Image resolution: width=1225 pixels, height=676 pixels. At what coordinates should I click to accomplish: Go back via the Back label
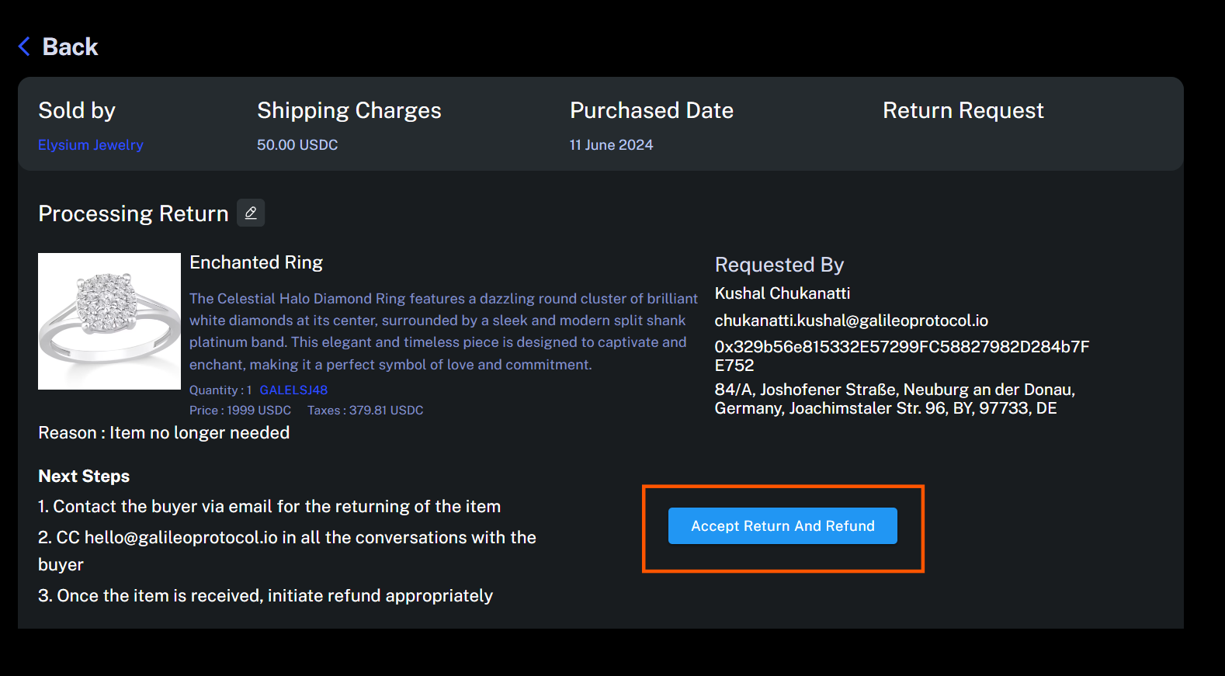tap(70, 47)
